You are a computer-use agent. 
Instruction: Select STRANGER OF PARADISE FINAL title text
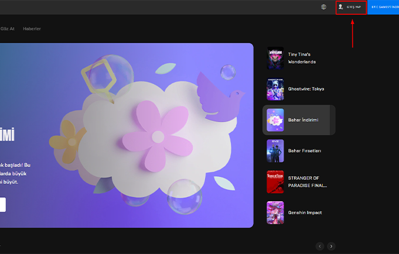coord(307,181)
